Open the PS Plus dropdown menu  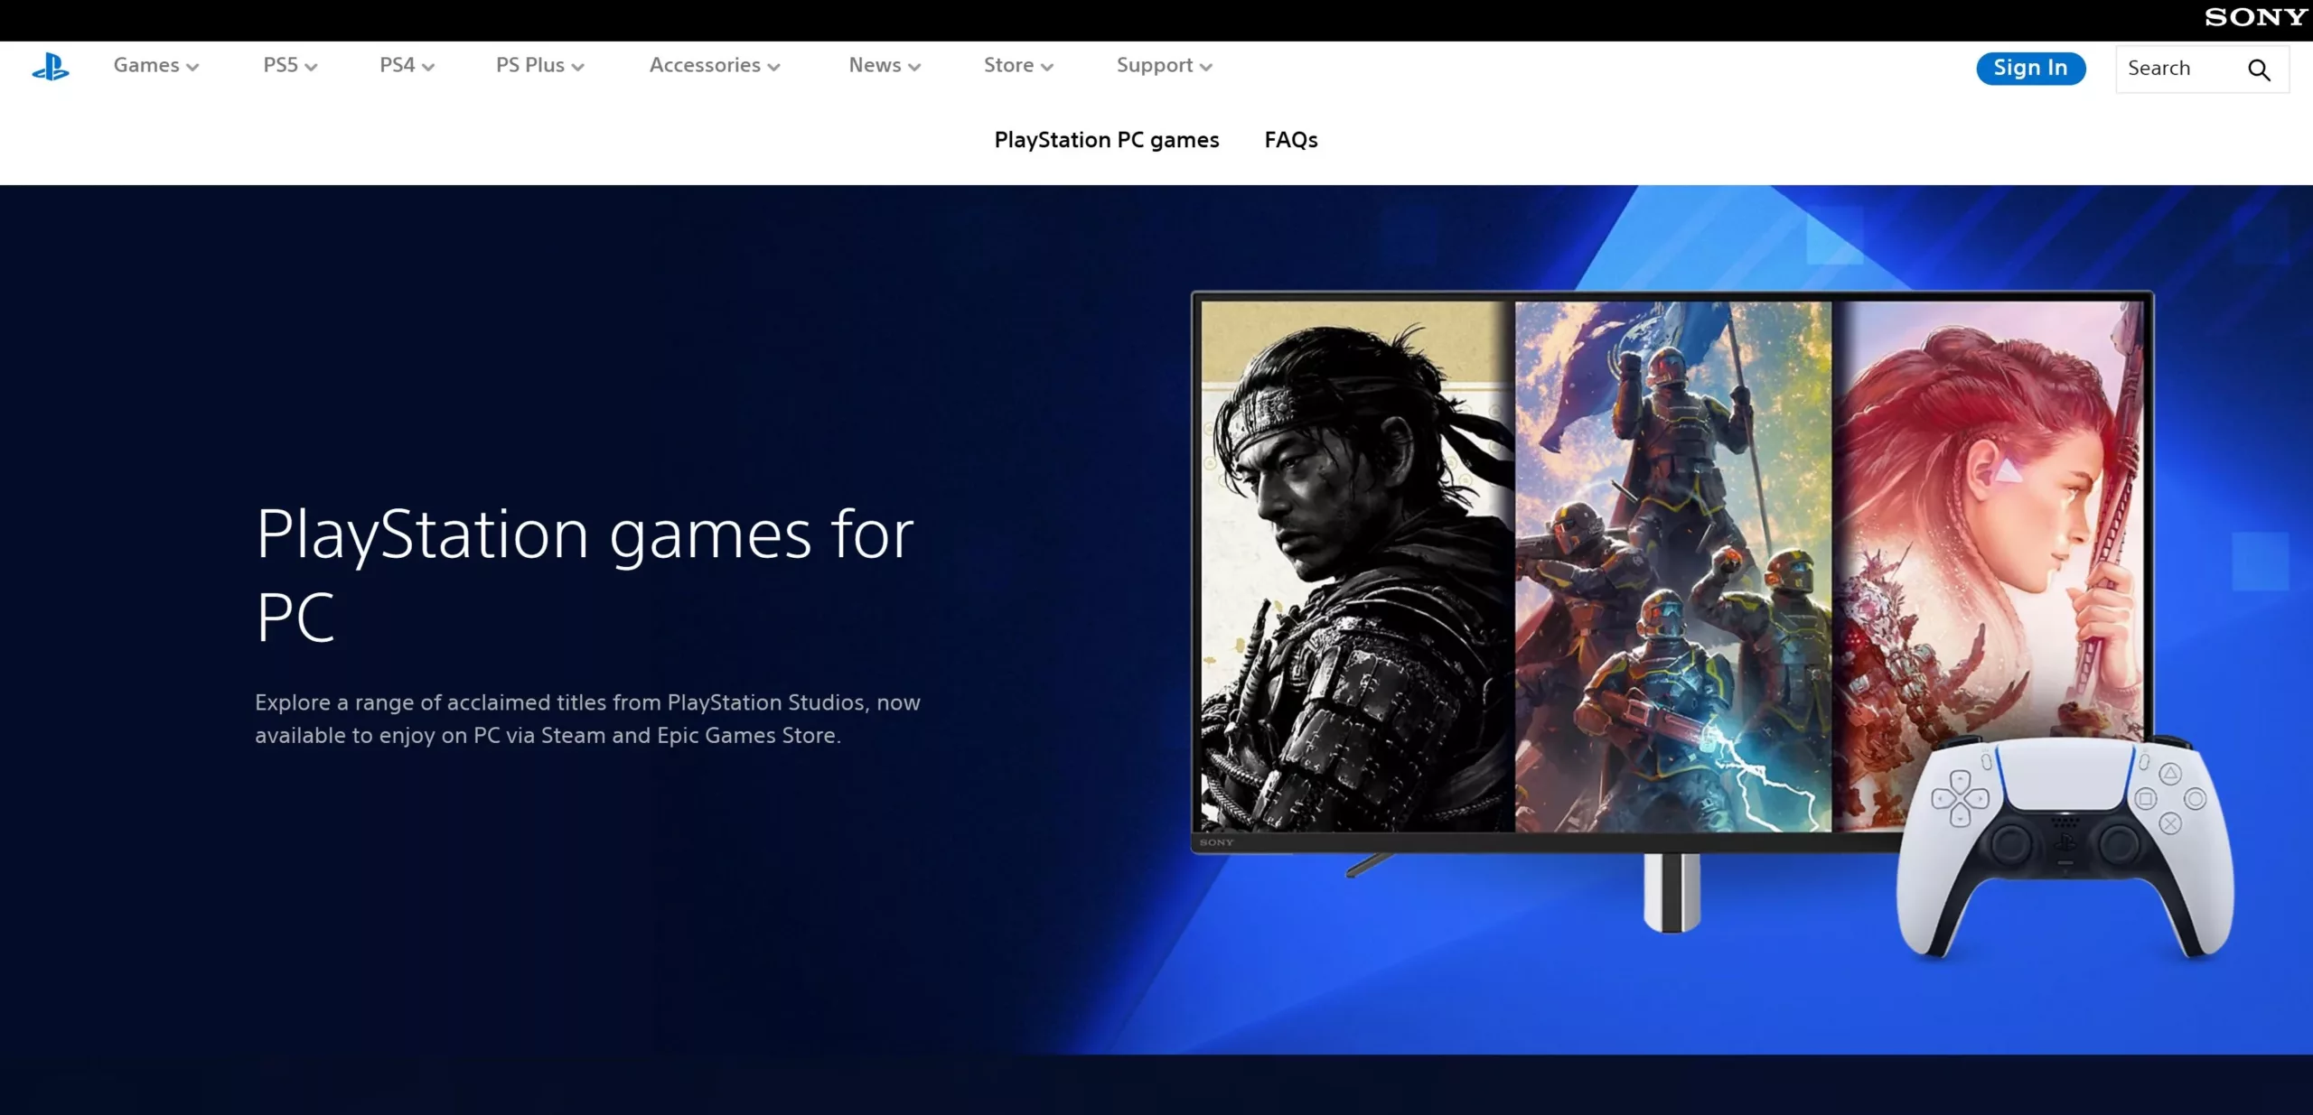tap(539, 65)
